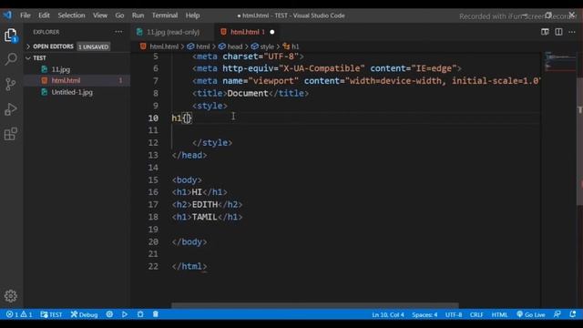Click the horizontal editor scrollbar
Viewport: 583px width, 328px height.
(x=314, y=306)
